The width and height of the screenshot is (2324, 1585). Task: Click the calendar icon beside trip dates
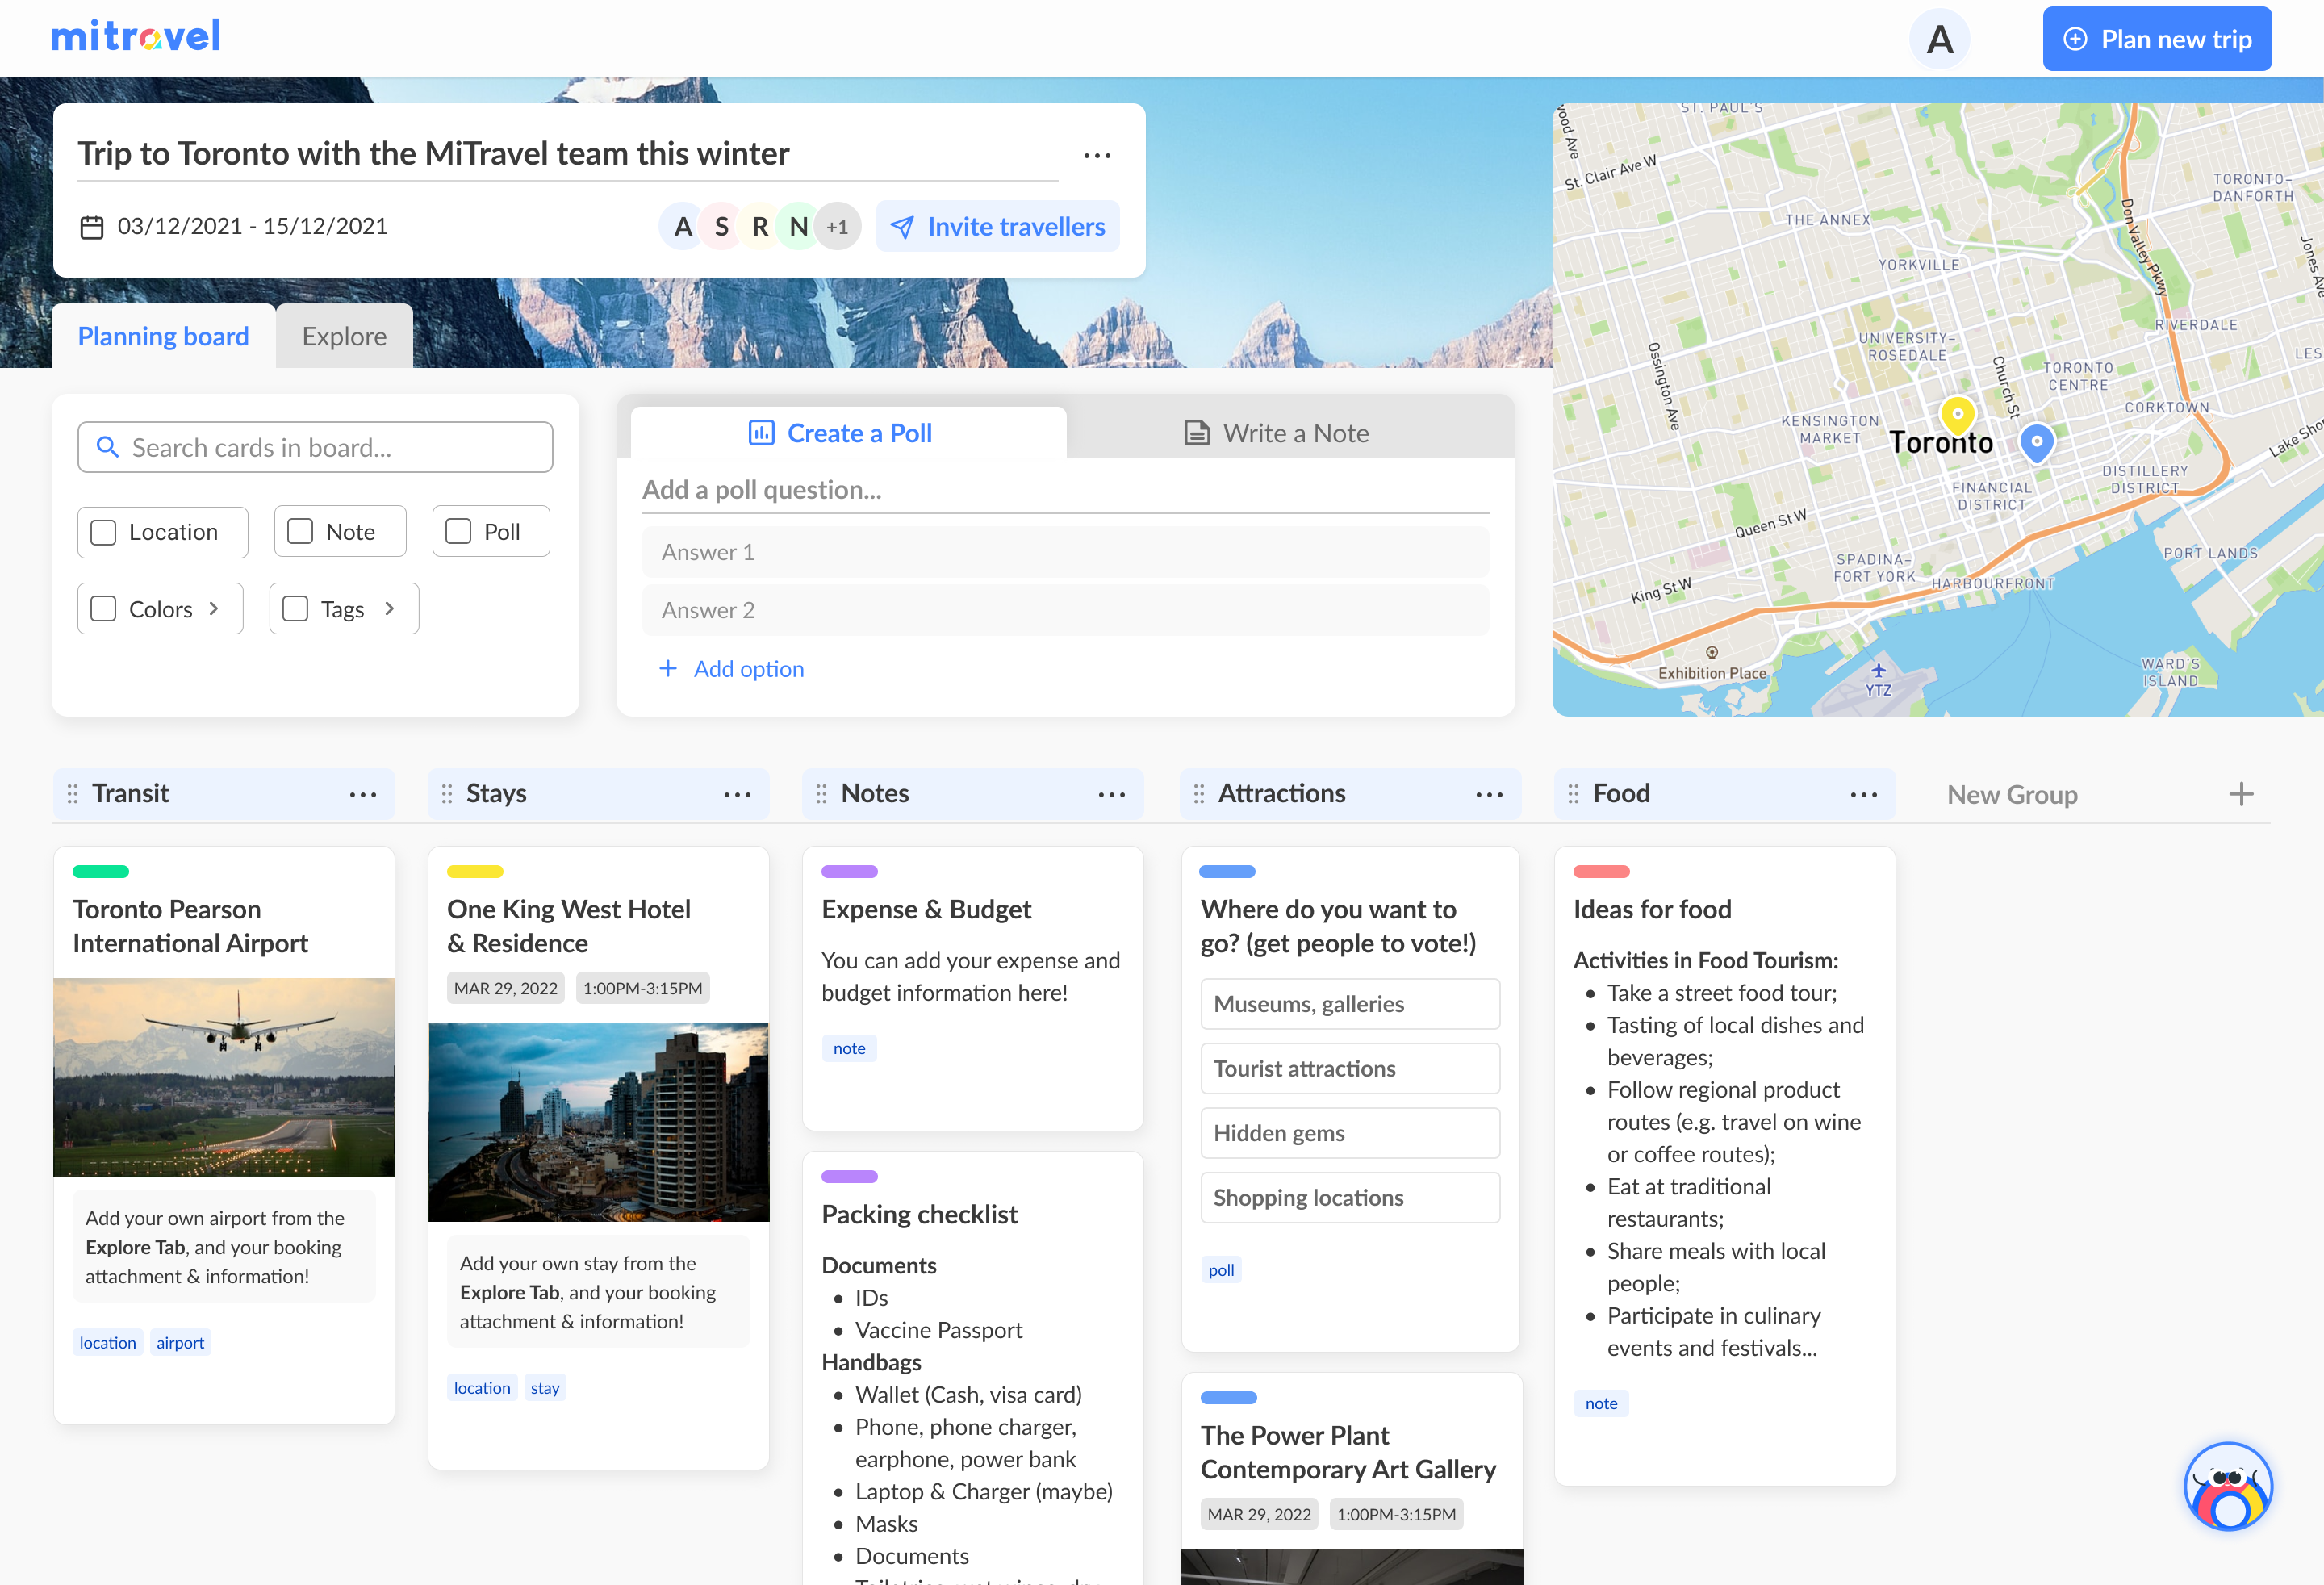pyautogui.click(x=92, y=227)
